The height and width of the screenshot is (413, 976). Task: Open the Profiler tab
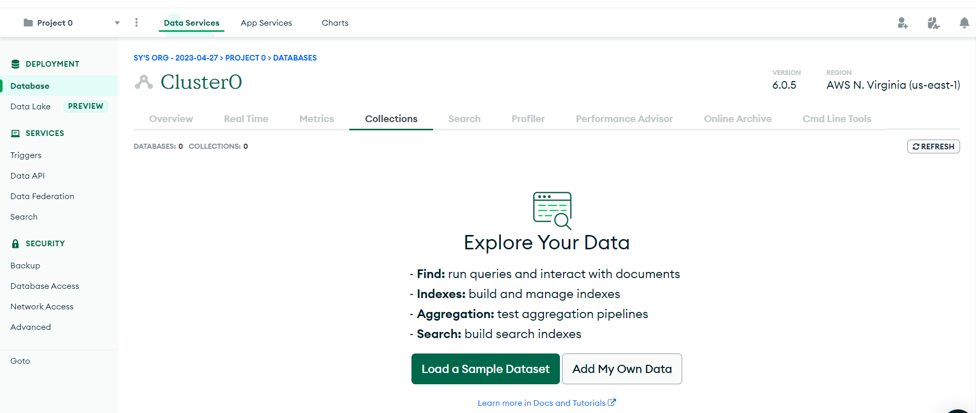(x=528, y=119)
